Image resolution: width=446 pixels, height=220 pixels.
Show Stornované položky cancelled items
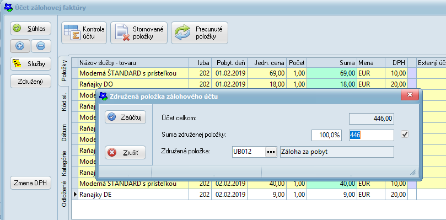point(139,33)
